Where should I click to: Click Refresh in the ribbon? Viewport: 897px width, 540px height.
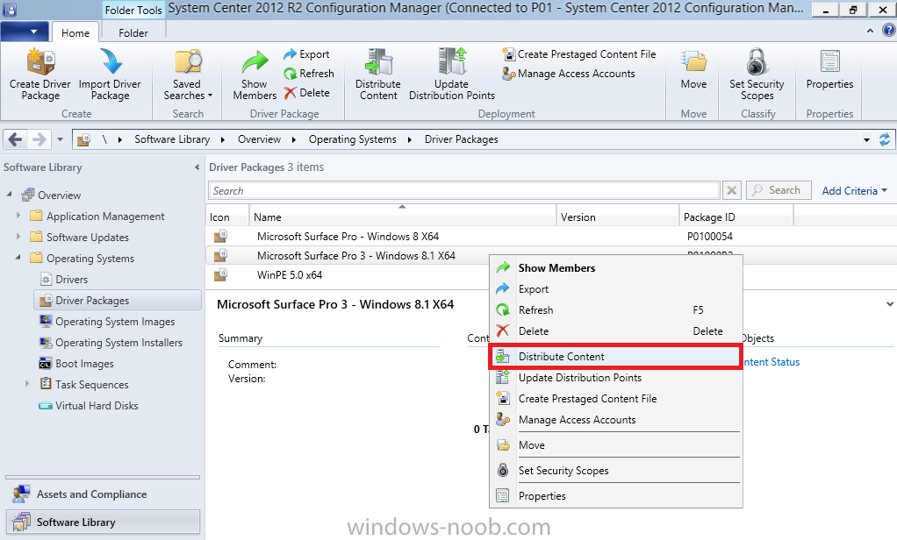(x=309, y=74)
